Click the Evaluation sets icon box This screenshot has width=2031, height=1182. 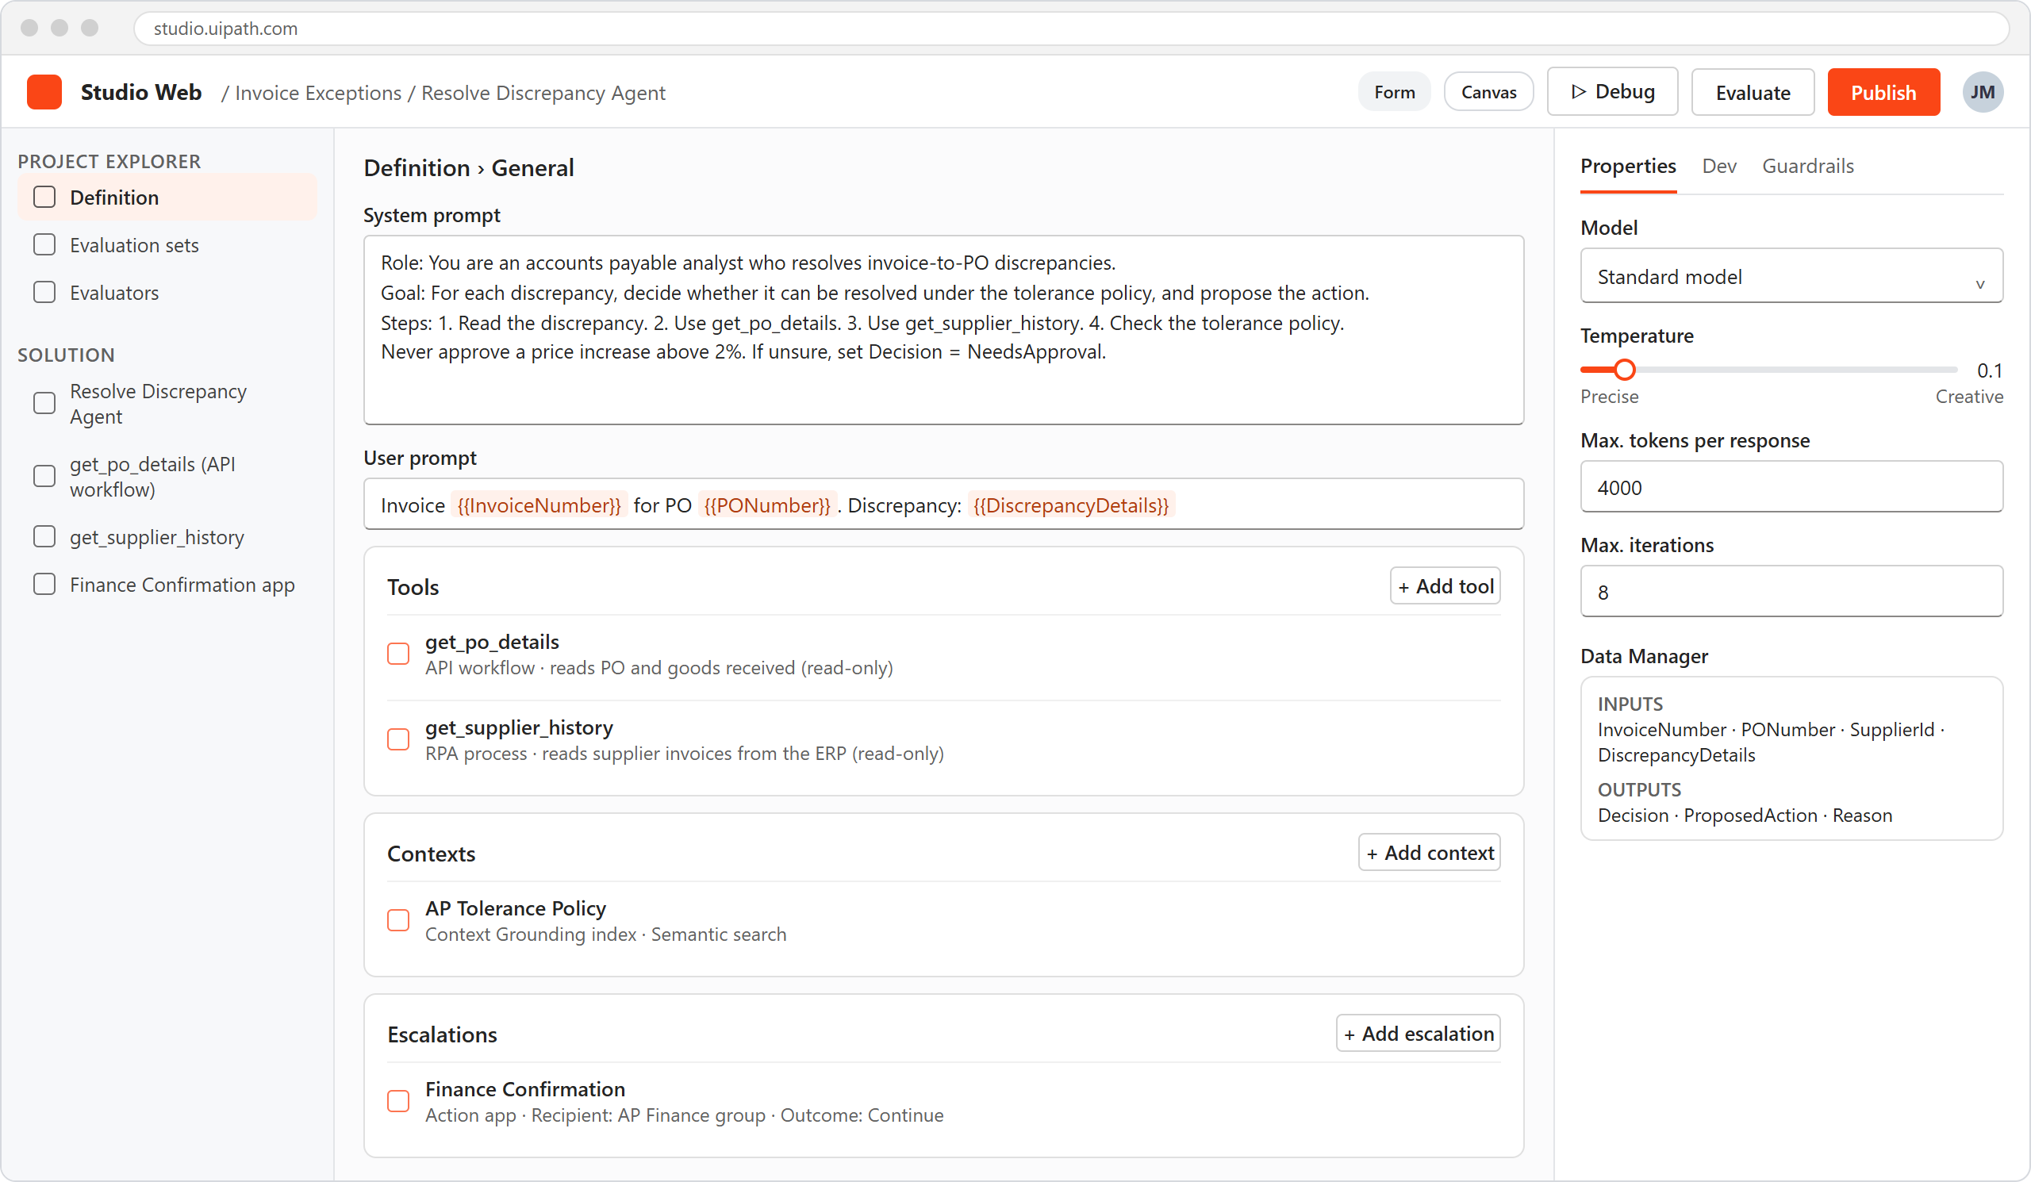click(44, 245)
